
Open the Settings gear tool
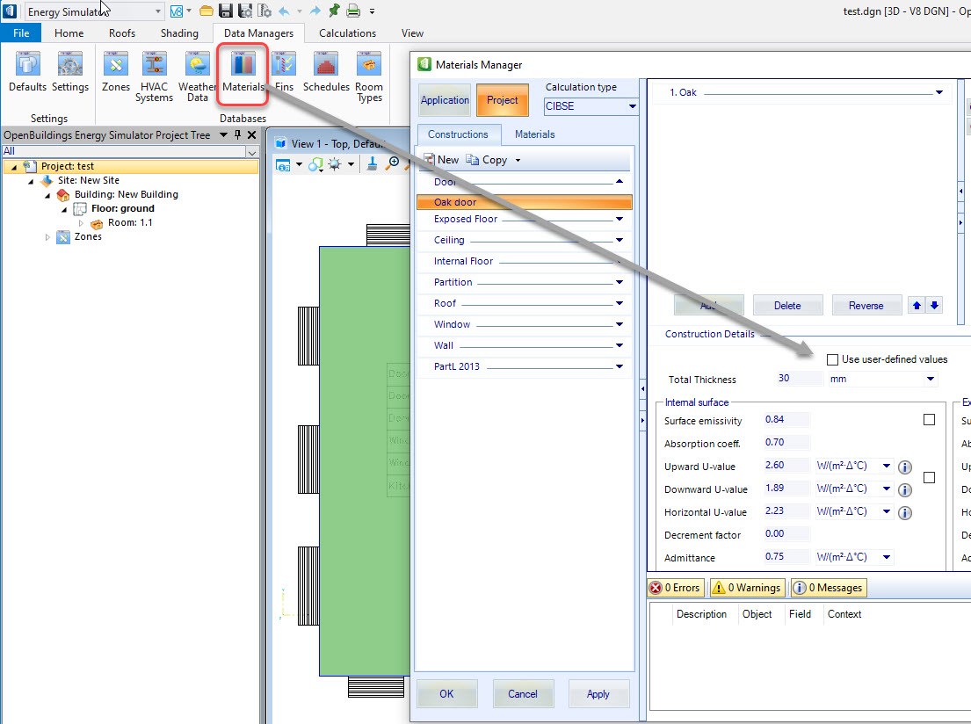point(70,72)
